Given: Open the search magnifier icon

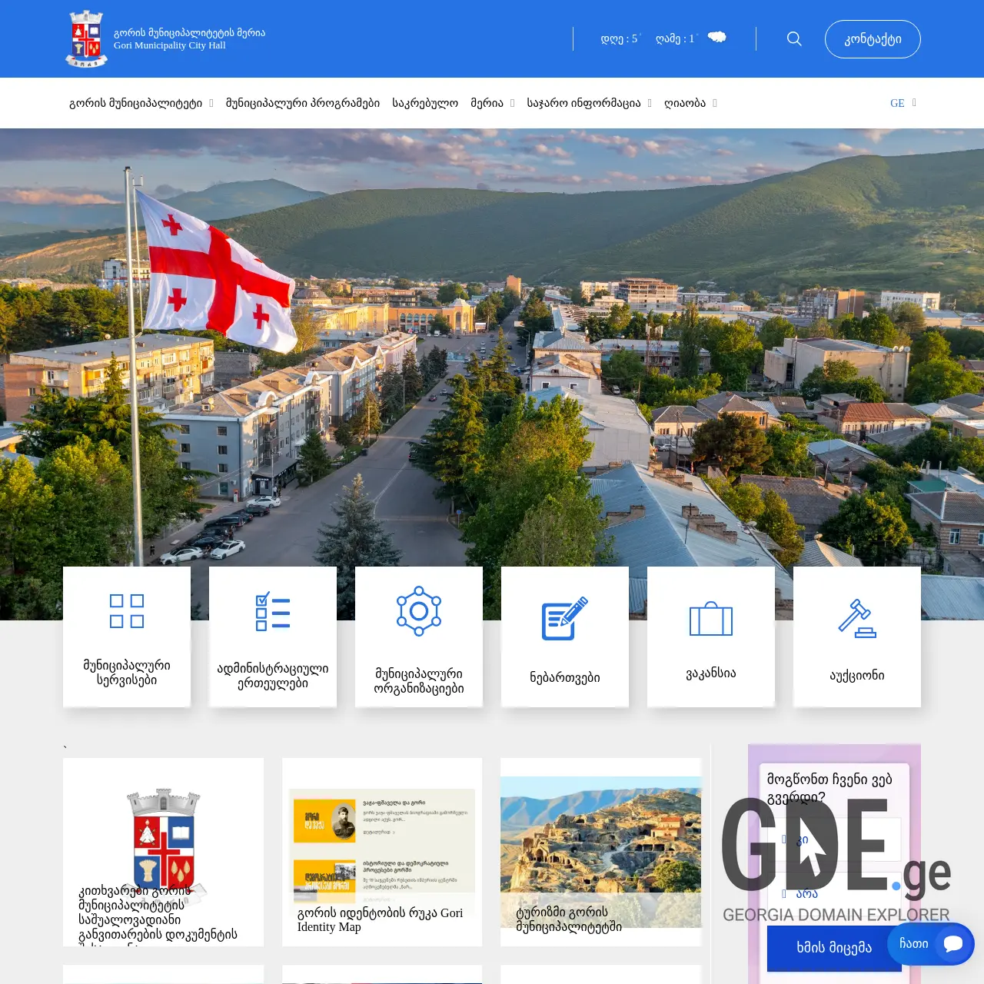Looking at the screenshot, I should point(793,38).
